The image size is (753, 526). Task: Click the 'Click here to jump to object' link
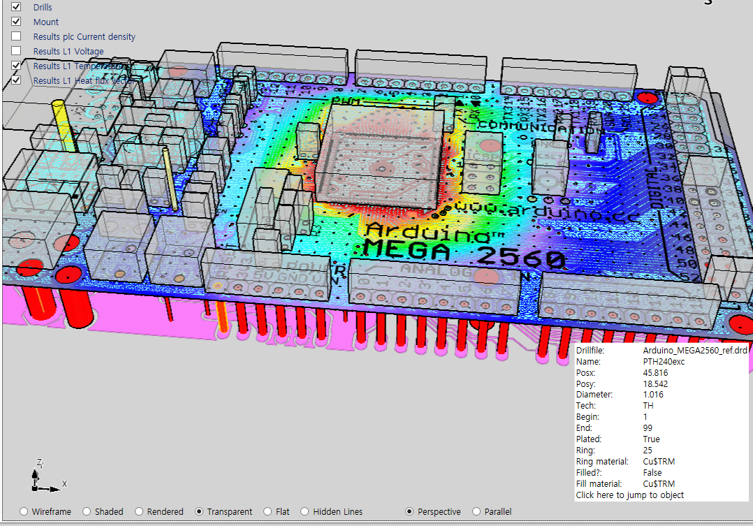tap(629, 495)
